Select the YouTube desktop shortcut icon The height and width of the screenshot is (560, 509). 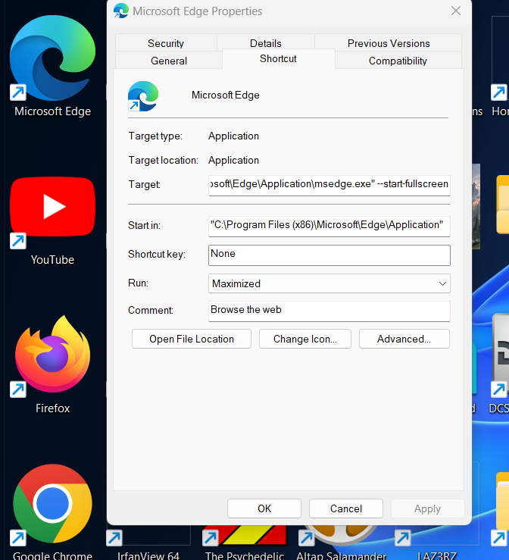click(x=53, y=207)
